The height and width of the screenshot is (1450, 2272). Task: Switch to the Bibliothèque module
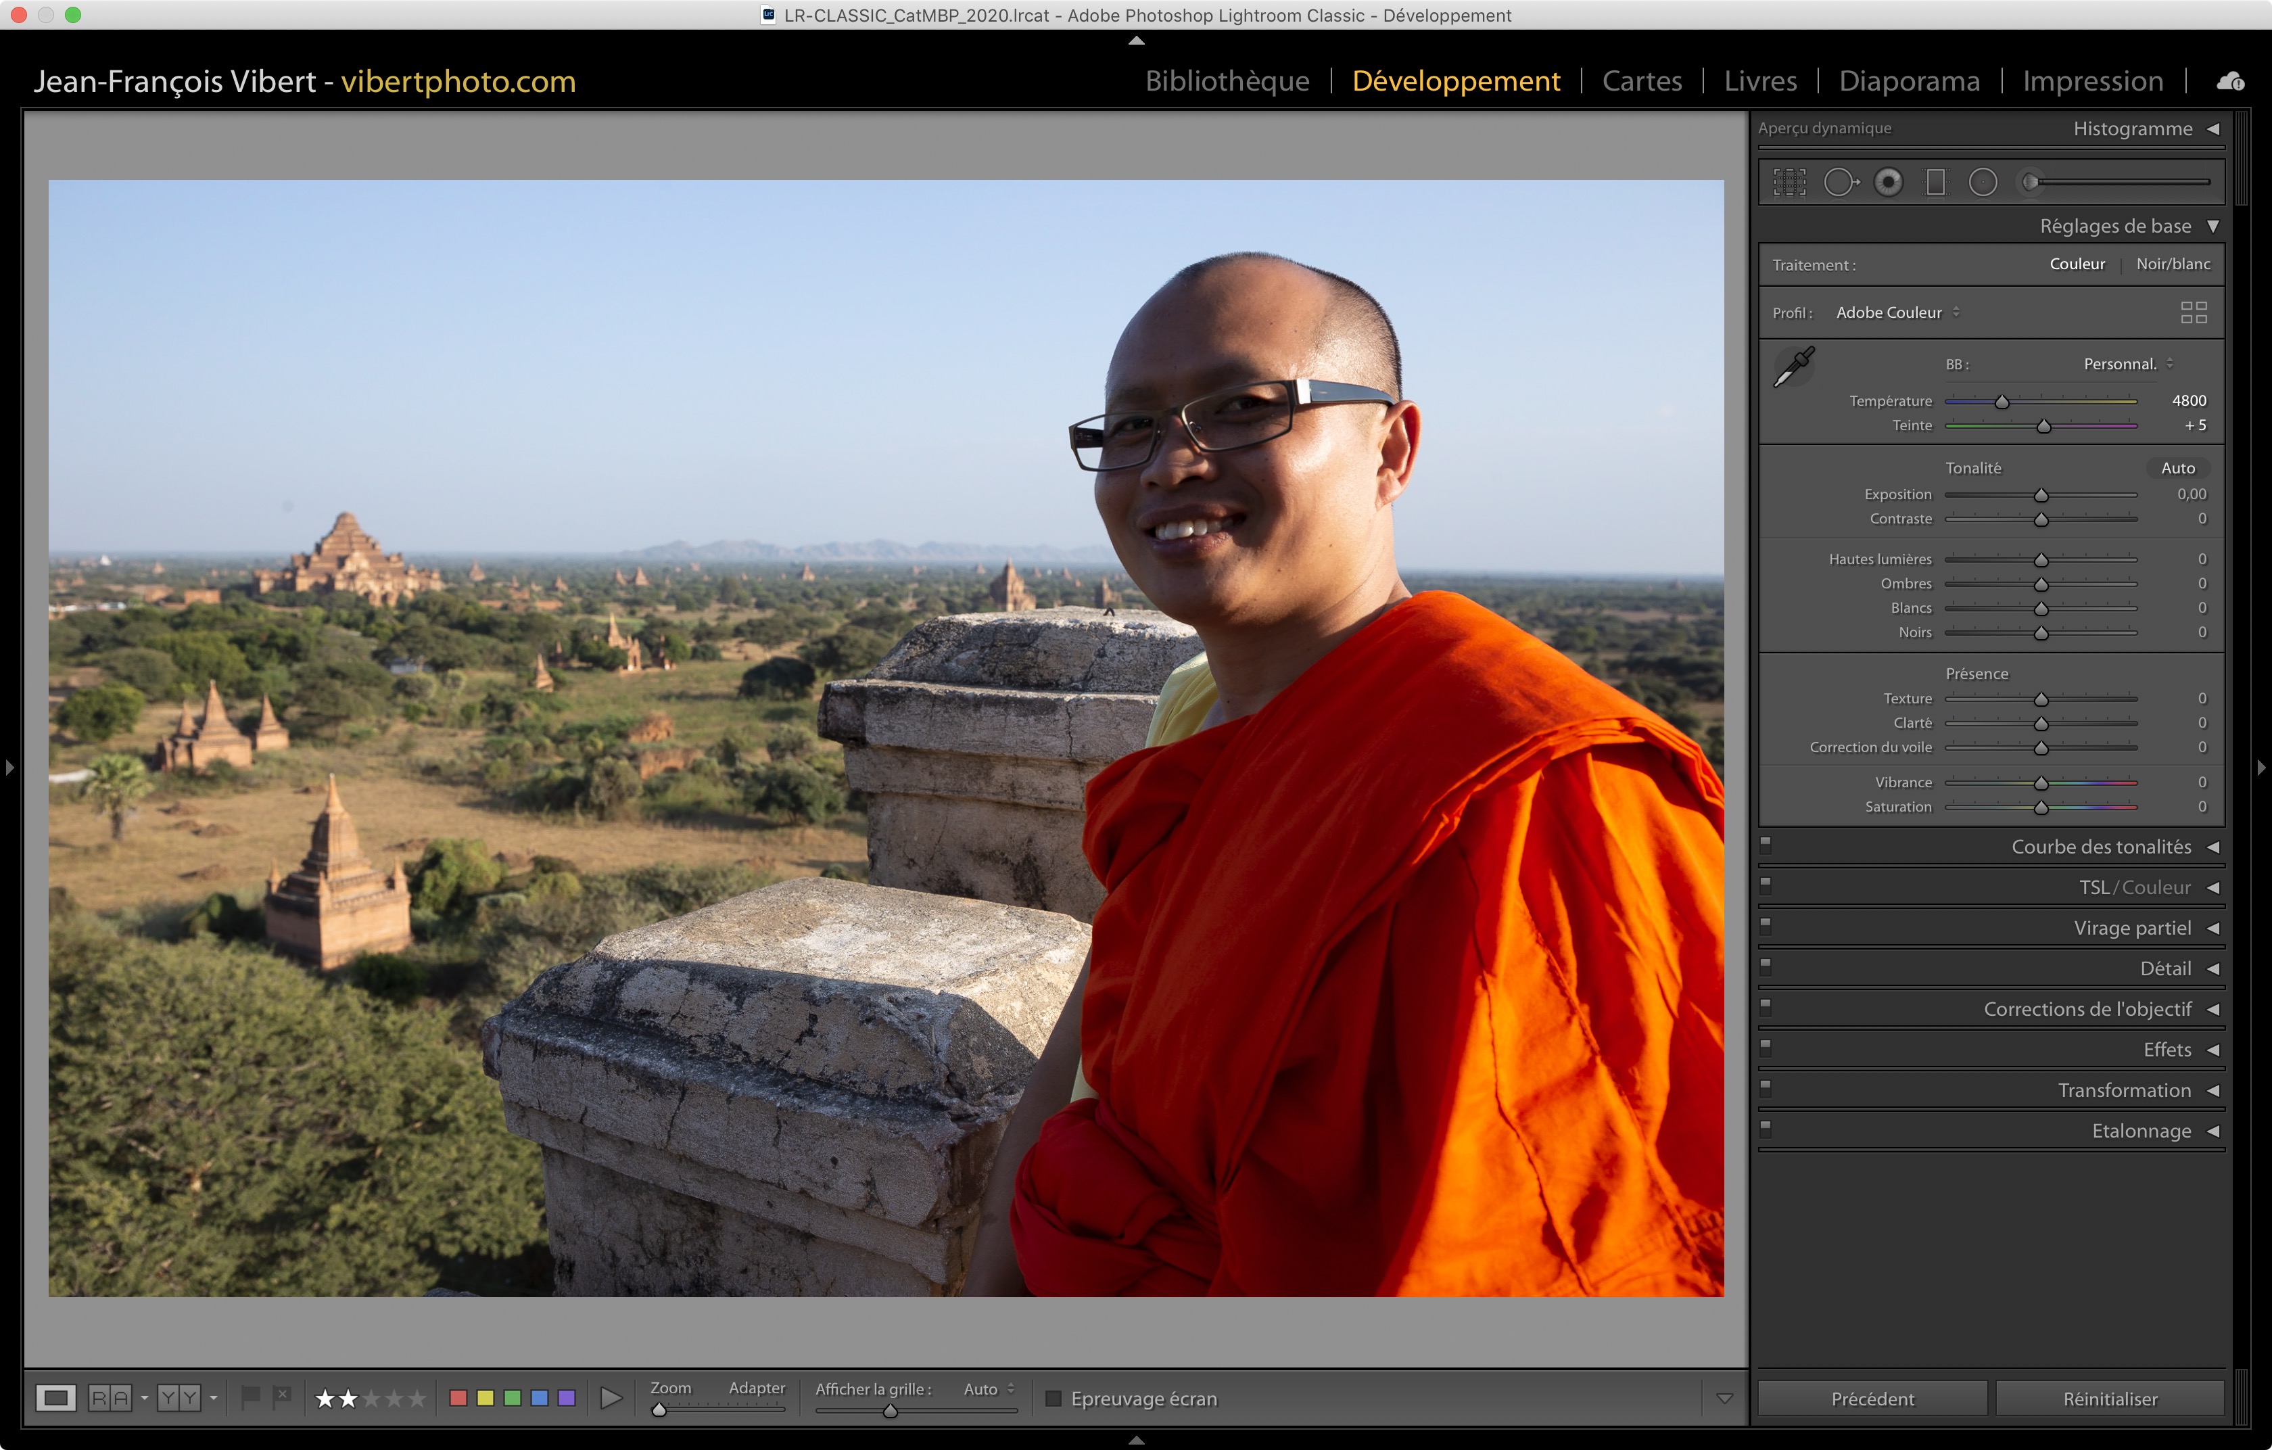(x=1227, y=81)
